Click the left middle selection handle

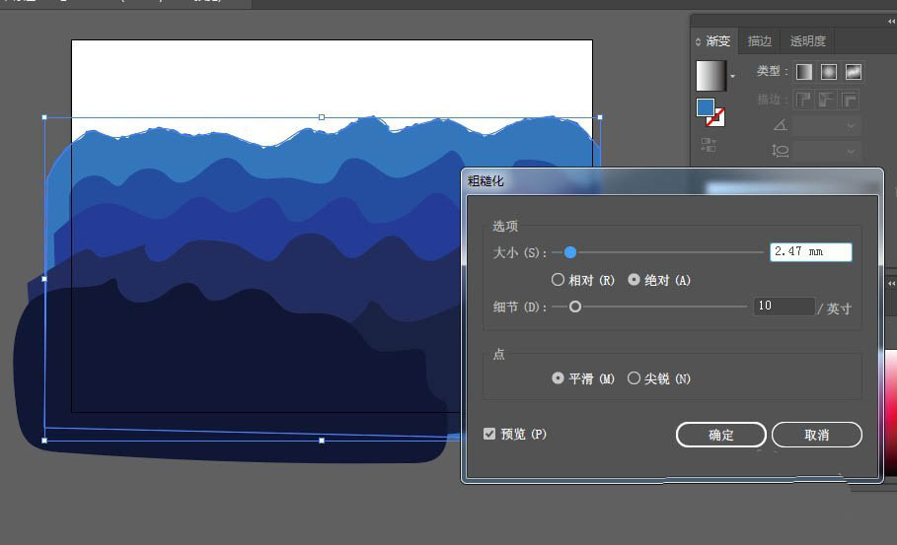coord(44,279)
